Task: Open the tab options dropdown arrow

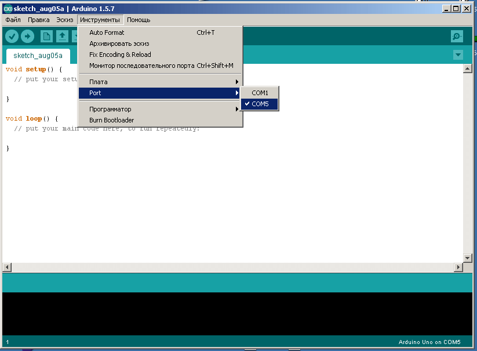Action: click(458, 55)
